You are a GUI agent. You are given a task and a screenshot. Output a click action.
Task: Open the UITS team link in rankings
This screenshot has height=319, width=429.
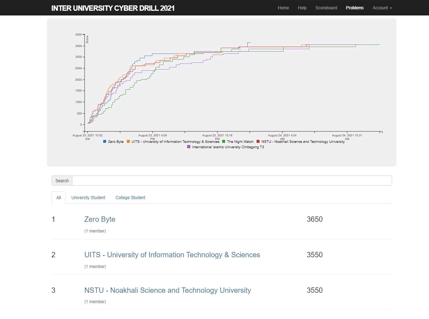click(172, 255)
